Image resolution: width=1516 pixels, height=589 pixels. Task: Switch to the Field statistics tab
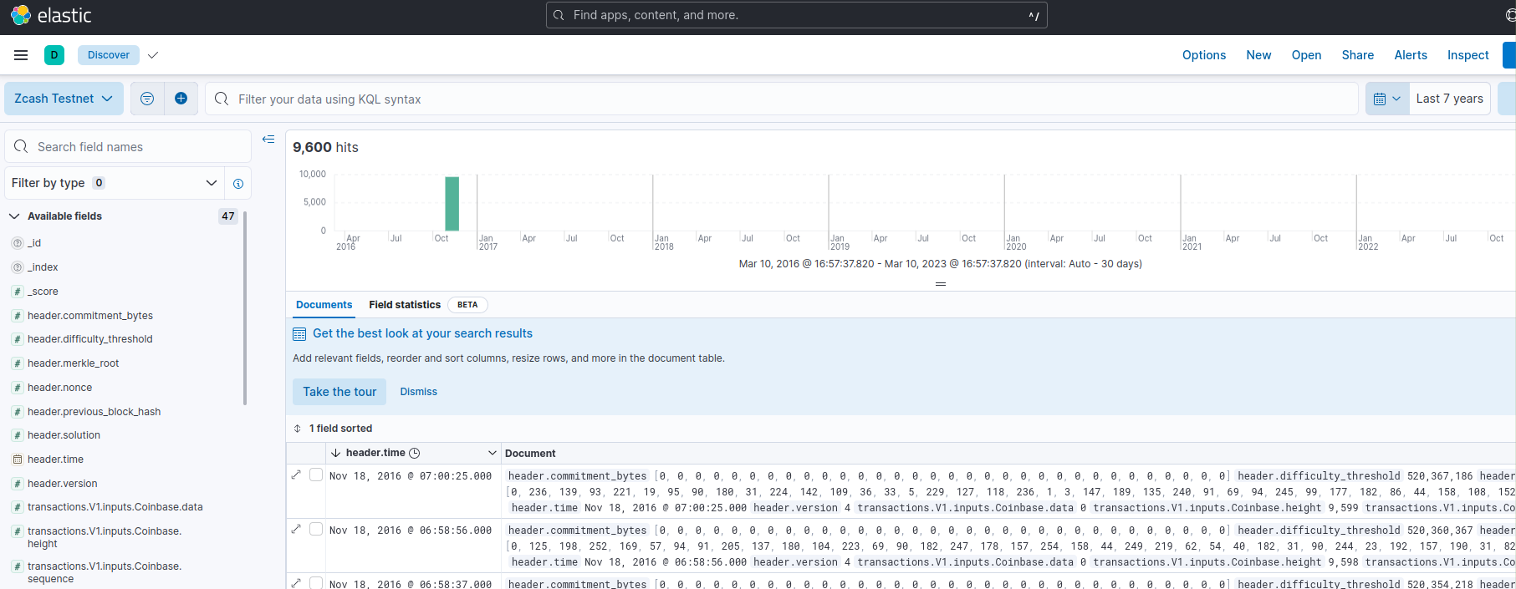(x=405, y=305)
